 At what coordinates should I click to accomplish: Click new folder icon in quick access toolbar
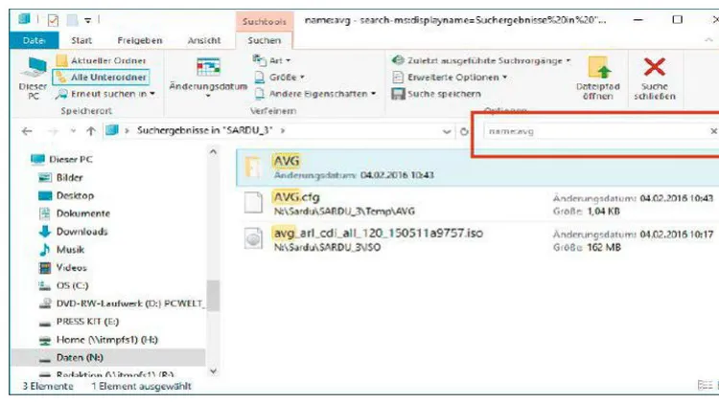click(73, 20)
